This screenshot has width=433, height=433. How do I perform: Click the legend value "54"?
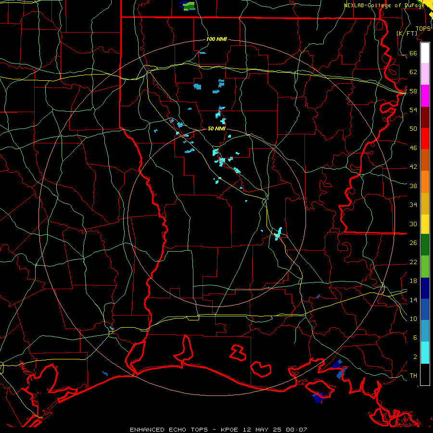click(413, 110)
